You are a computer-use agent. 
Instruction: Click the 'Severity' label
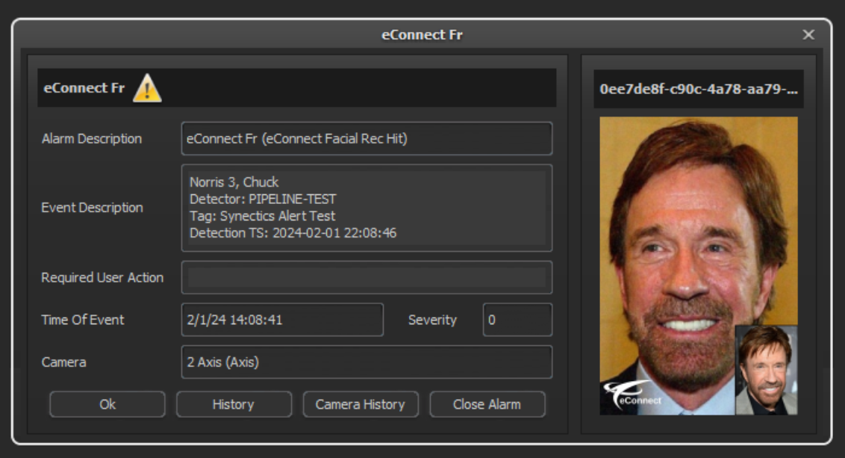432,320
